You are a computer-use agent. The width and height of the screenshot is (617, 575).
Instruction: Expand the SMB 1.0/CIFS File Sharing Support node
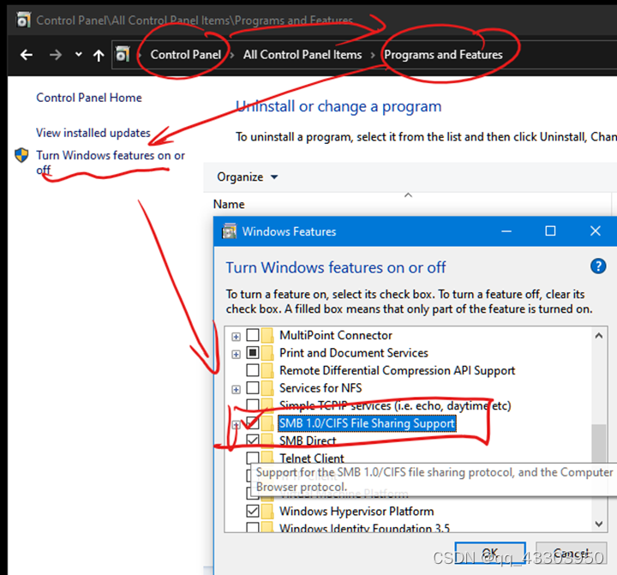click(x=236, y=425)
